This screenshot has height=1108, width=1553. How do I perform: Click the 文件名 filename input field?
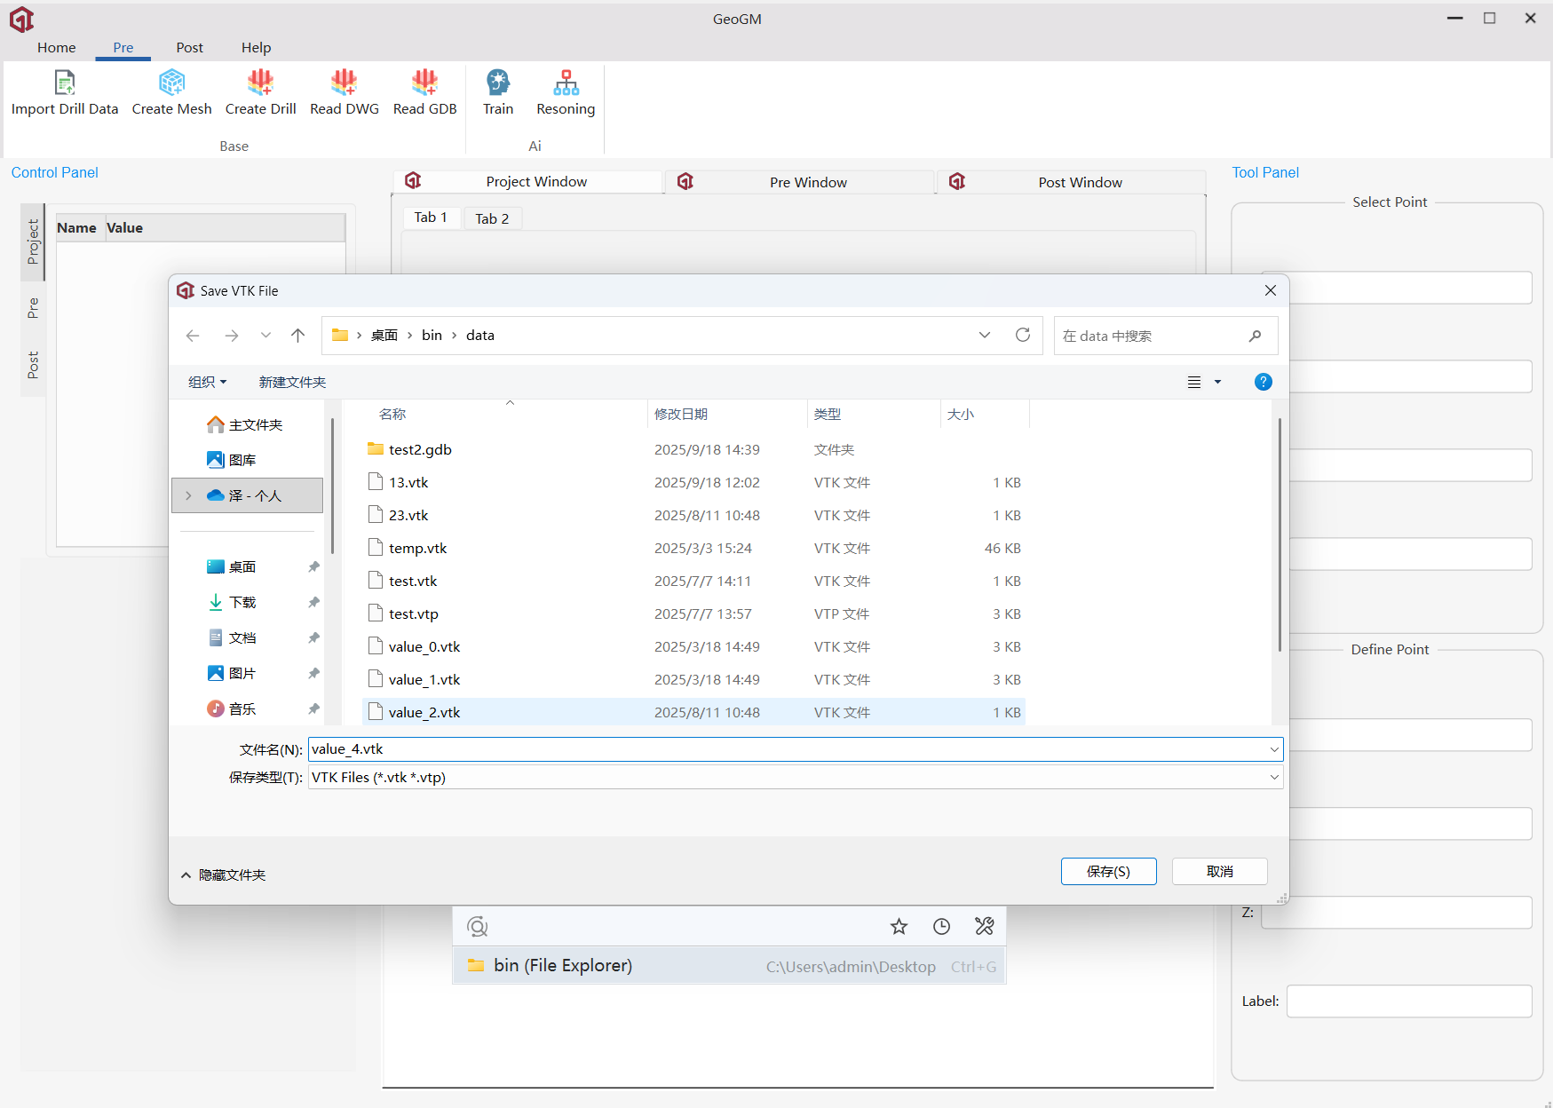(786, 749)
